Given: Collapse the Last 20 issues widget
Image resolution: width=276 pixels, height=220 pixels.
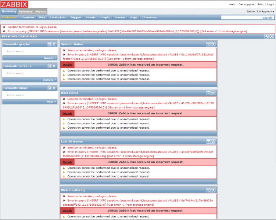Looking at the screenshot, I should [213, 142].
